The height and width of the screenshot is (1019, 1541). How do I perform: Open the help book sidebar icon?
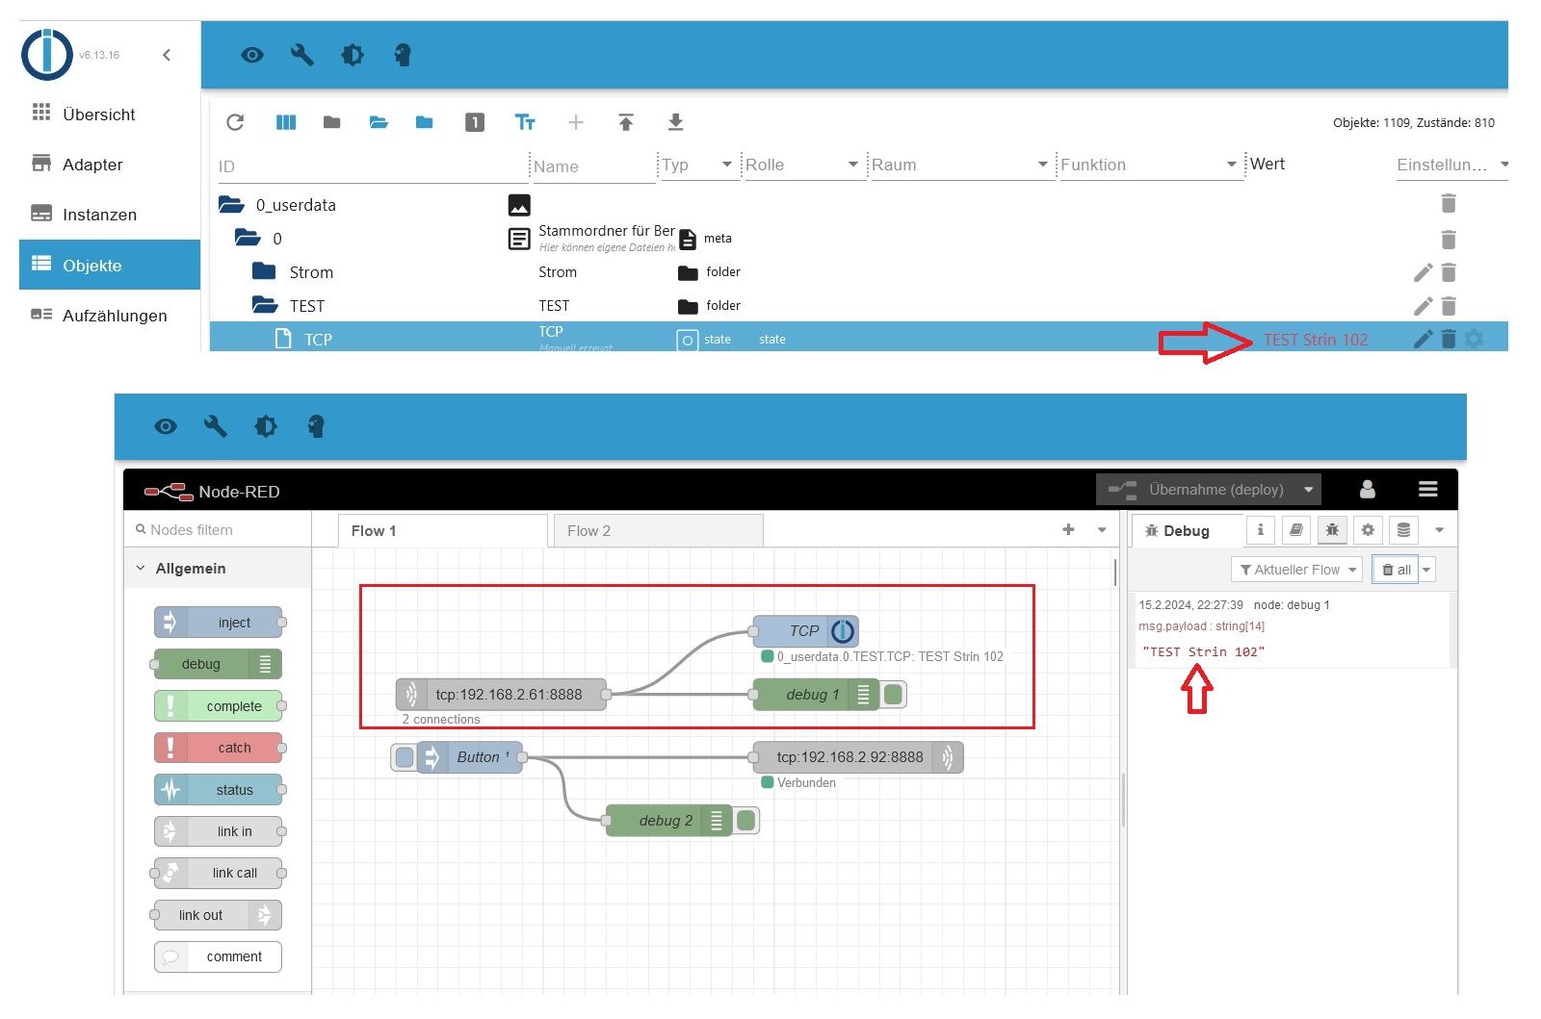[x=1296, y=530]
